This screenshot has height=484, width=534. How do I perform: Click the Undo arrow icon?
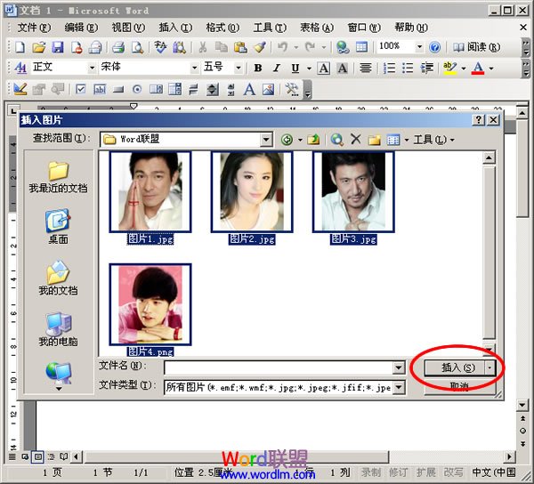tap(282, 47)
